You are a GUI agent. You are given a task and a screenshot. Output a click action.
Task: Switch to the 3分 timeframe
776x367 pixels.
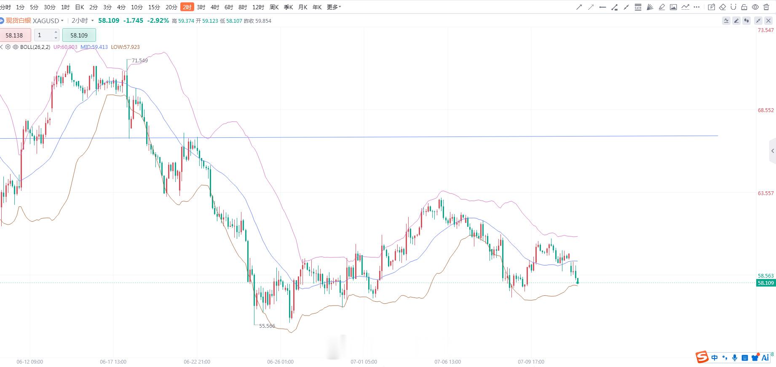pyautogui.click(x=107, y=7)
